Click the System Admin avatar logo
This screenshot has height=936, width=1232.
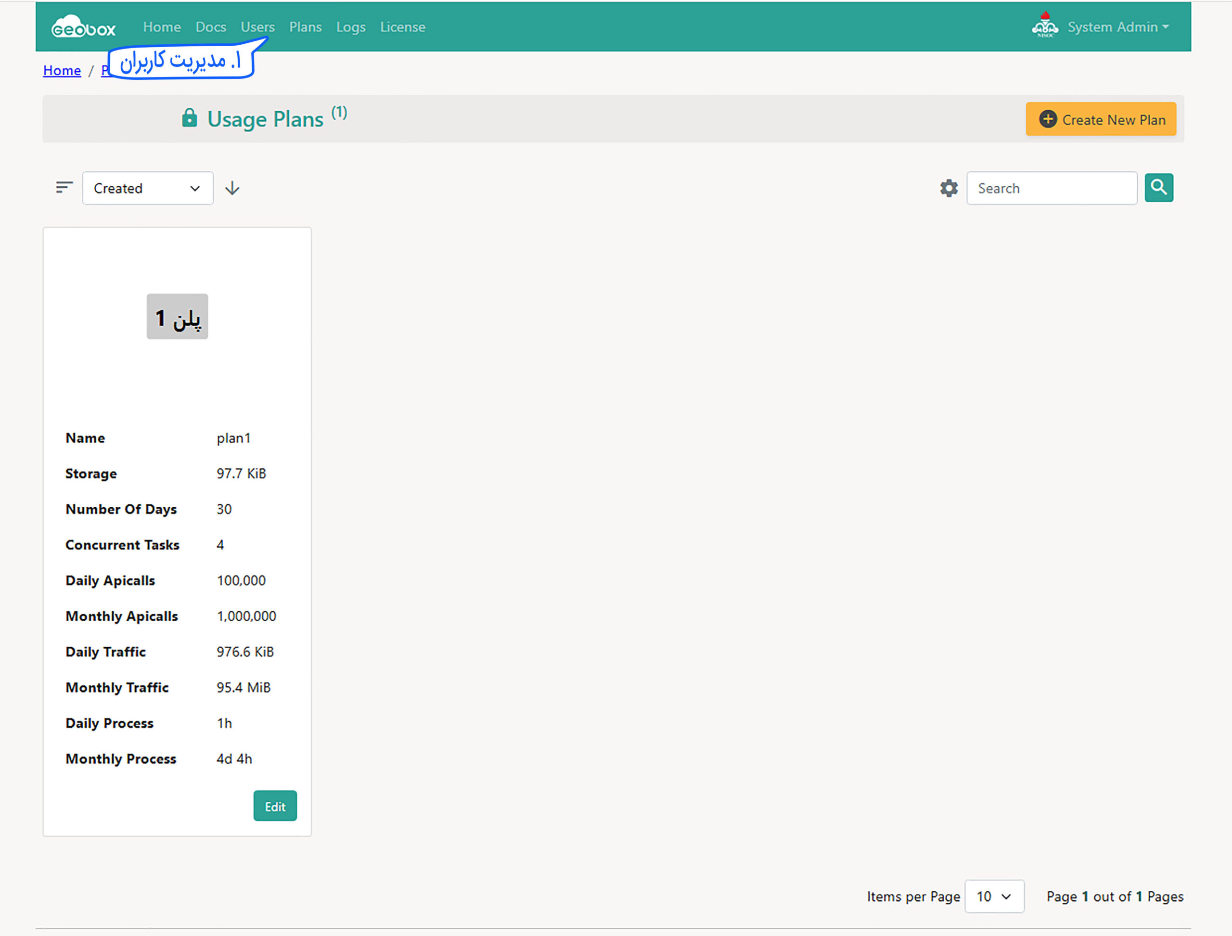(x=1045, y=26)
